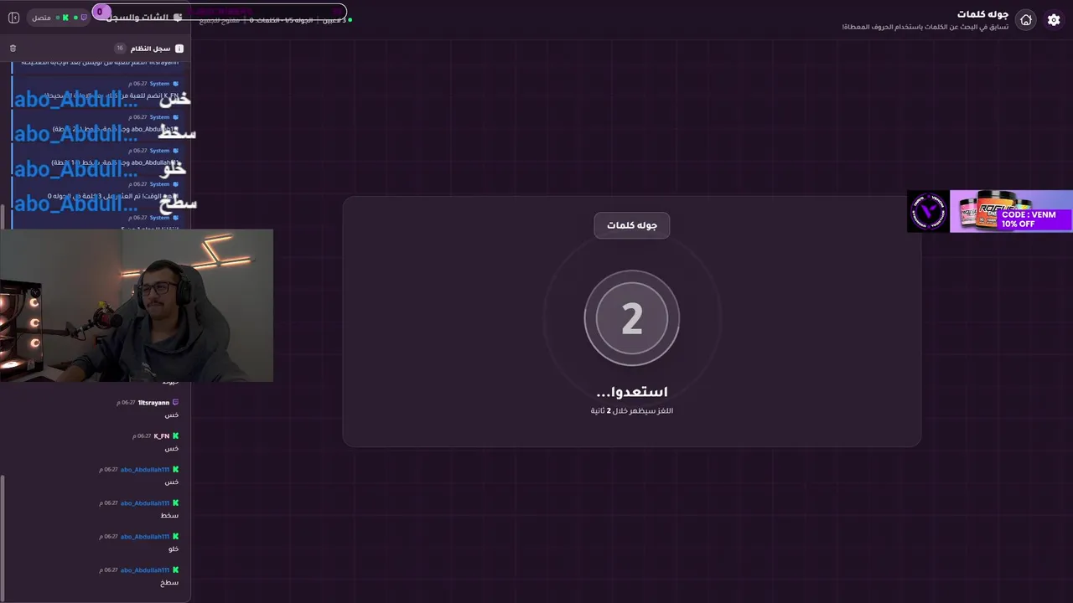1073x603 pixels.
Task: Click the system log scrollbar
Action: click(3, 216)
